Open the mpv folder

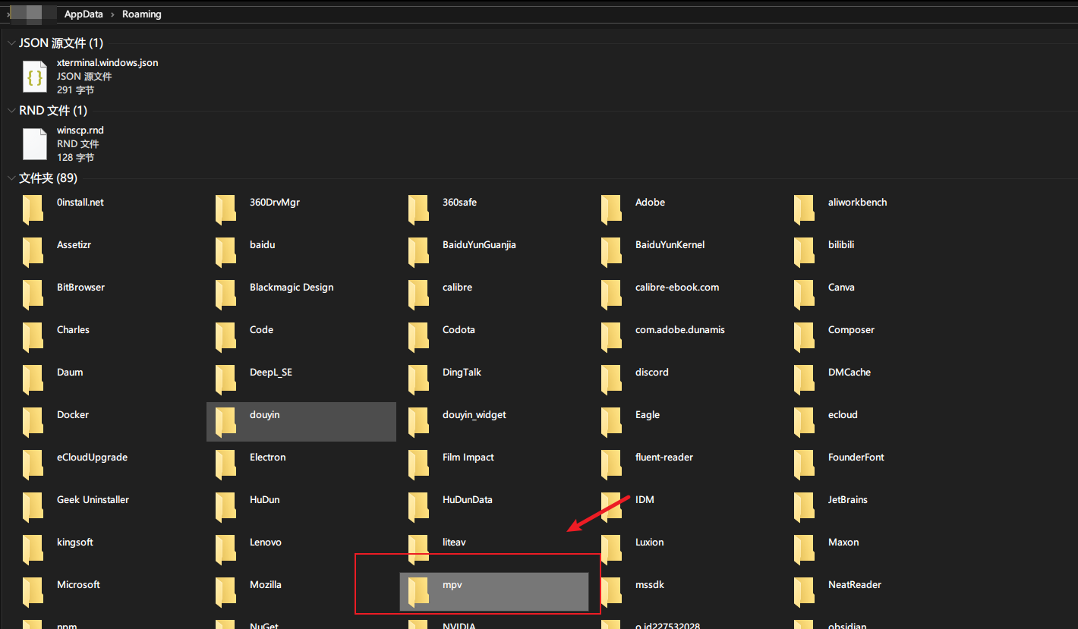[494, 591]
